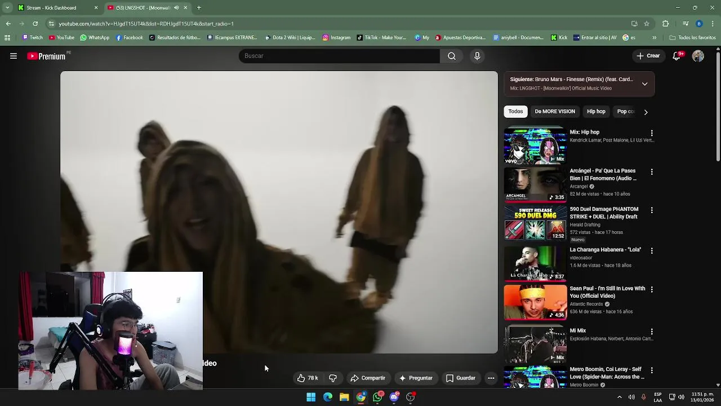Viewport: 721px width, 406px height.
Task: Dislike the current video
Action: (333, 378)
